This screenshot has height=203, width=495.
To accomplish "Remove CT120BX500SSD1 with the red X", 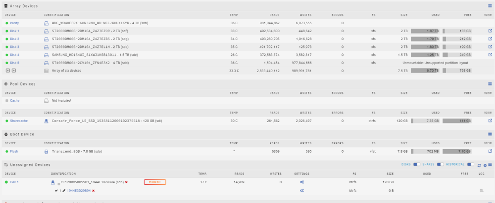I will (x=126, y=182).
